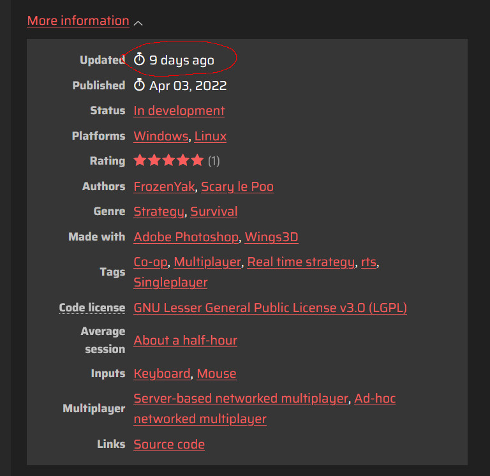Select the Windows platform link
The height and width of the screenshot is (476, 490).
[161, 136]
